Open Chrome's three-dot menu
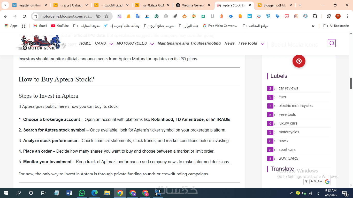This screenshot has height=198, width=353. pos(347,16)
